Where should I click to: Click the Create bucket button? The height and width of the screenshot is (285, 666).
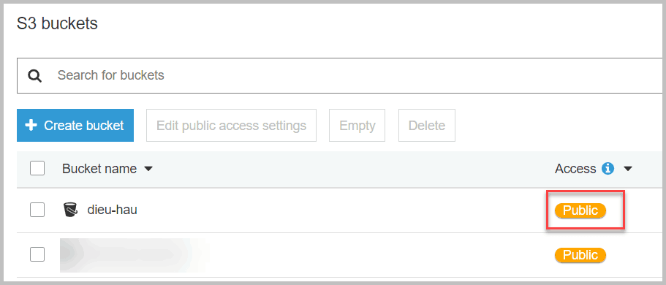click(75, 125)
